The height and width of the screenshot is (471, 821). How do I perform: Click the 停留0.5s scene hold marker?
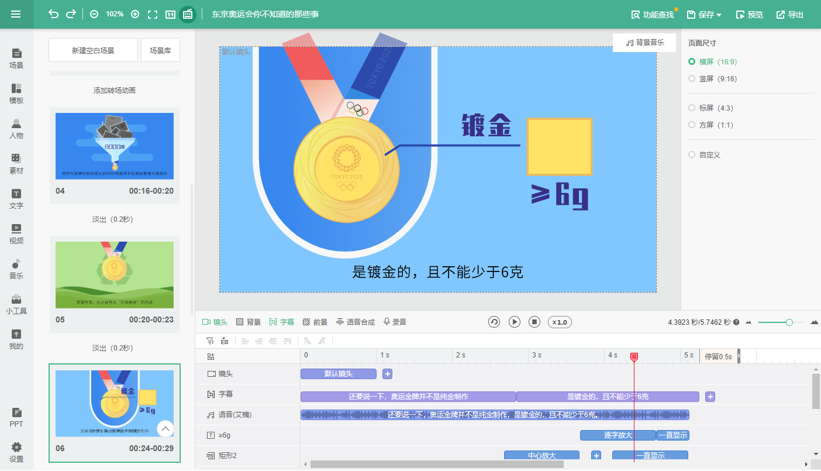[718, 356]
